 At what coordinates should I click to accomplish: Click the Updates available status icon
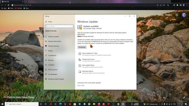coord(80,27)
